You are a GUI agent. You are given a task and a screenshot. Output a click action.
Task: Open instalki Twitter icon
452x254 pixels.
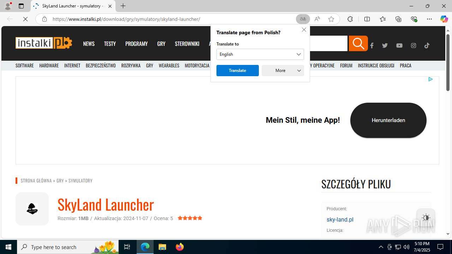[x=385, y=46]
